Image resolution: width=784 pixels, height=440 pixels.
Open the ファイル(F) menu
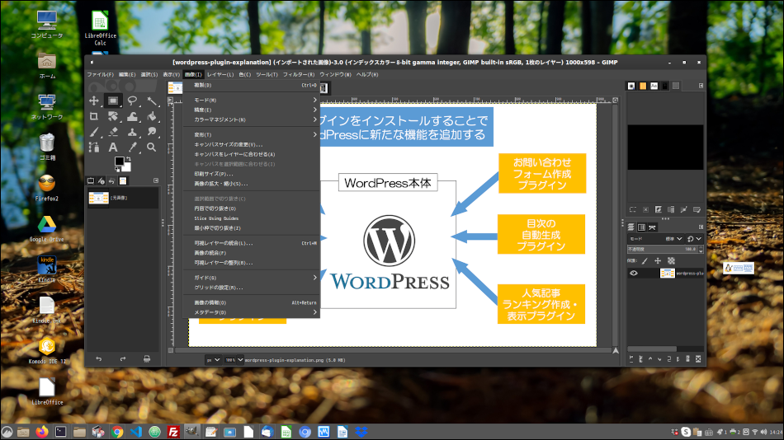100,74
